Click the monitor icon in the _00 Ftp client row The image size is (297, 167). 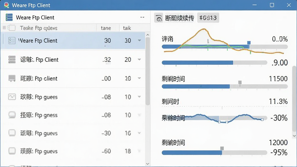pos(12,78)
